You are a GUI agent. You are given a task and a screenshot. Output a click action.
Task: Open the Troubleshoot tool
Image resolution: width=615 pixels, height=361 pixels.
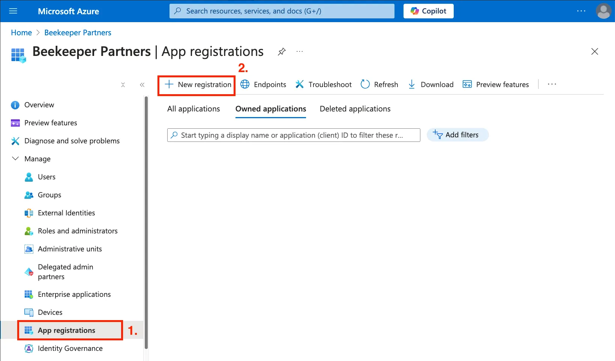(323, 84)
